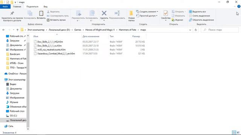Click the Games breadcrumb
The width and height of the screenshot is (241, 135).
coord(78,30)
